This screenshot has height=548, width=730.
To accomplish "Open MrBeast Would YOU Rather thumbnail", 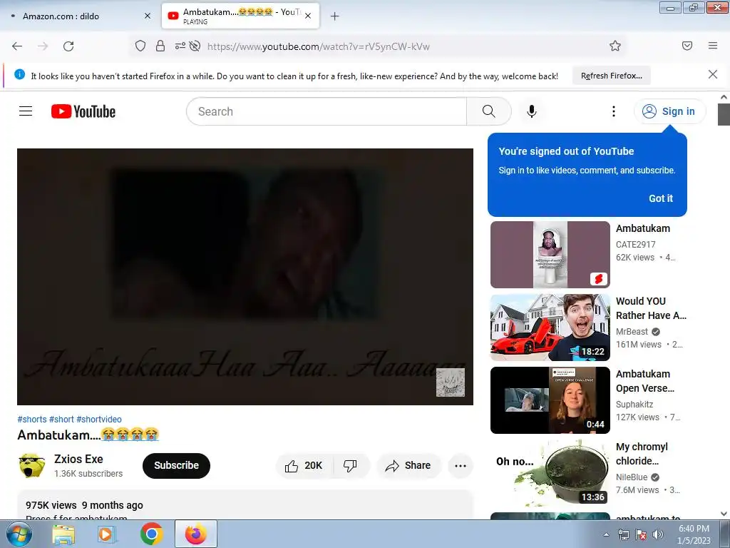I will (x=550, y=327).
